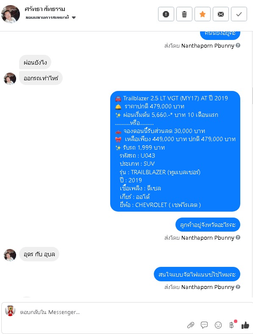
Task: Click the page avatar beside the reply box
Action: [x=10, y=311]
